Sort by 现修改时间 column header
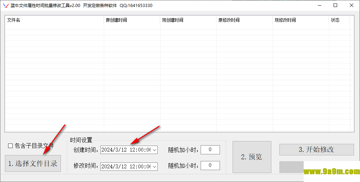 301,20
